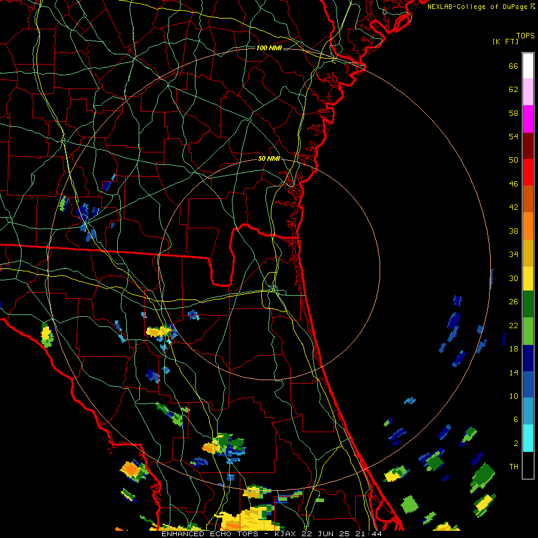The image size is (538, 538).
Task: Click the bright red swatch near 46
Action: click(x=528, y=172)
